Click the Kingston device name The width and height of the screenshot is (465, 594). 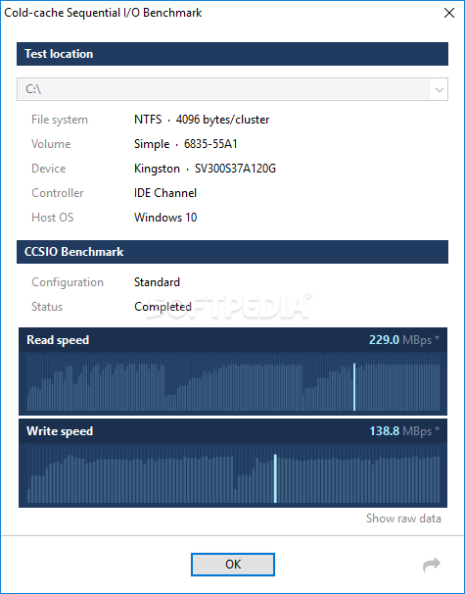click(157, 169)
